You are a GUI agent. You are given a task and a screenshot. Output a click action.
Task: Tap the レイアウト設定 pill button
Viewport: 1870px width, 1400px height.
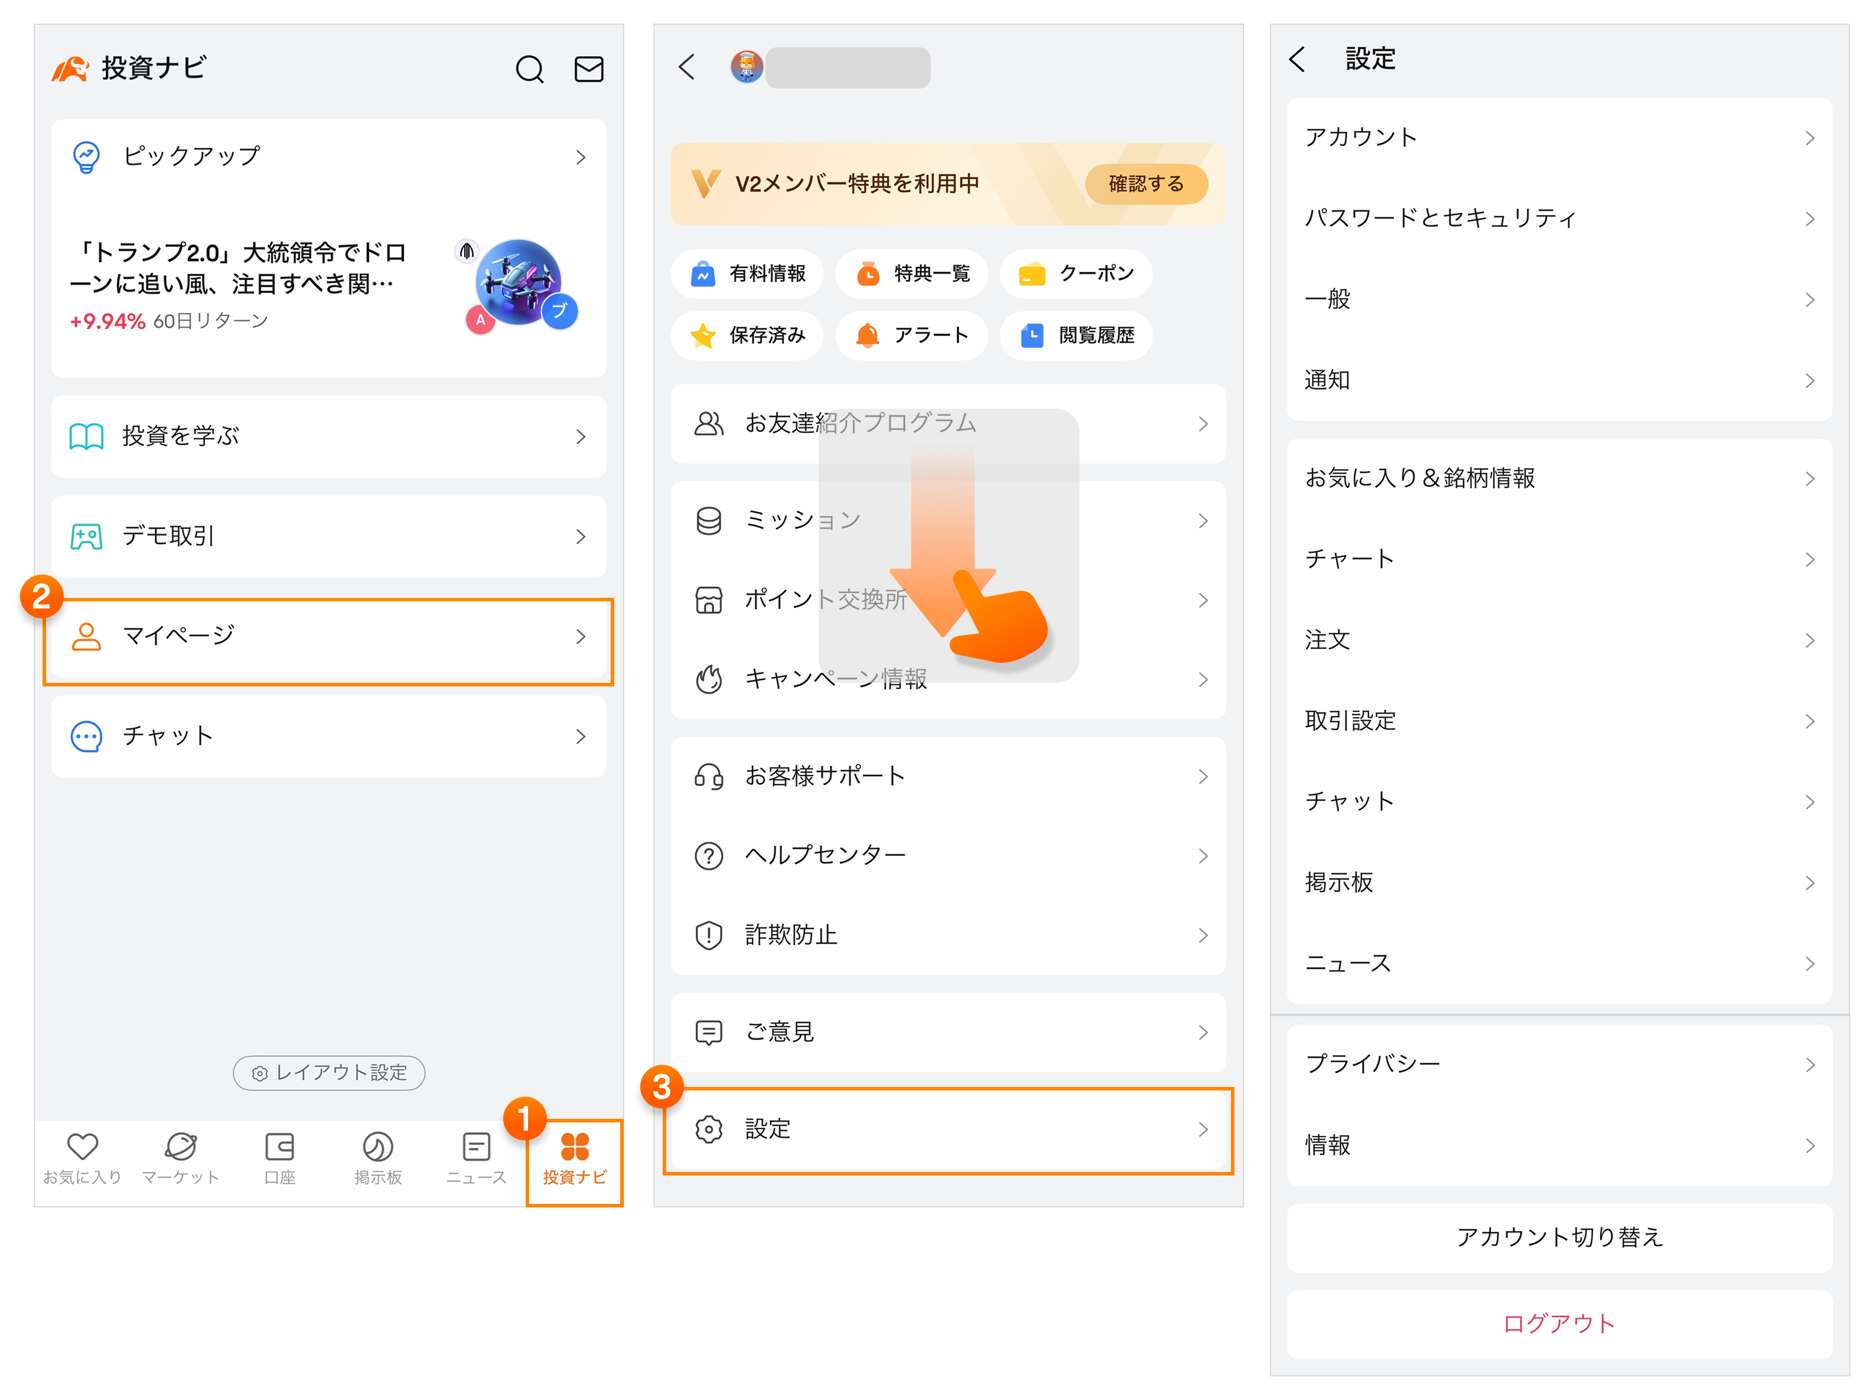click(x=329, y=1073)
